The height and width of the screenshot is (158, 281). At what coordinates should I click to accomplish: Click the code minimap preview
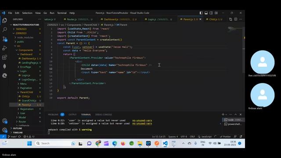tap(235, 29)
